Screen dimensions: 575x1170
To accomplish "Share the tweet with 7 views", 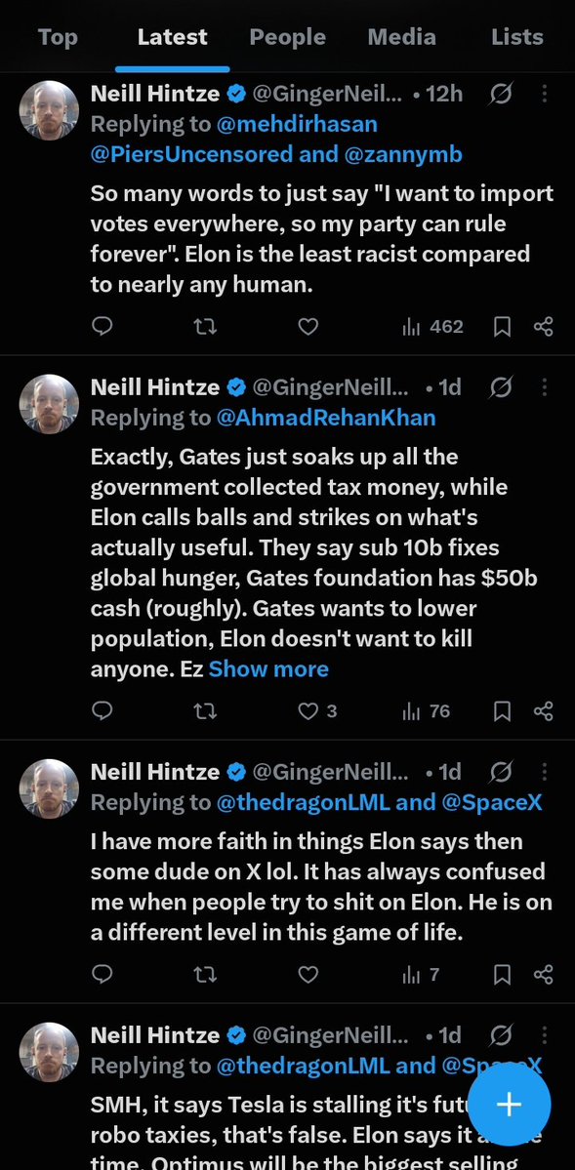I will pyautogui.click(x=544, y=974).
